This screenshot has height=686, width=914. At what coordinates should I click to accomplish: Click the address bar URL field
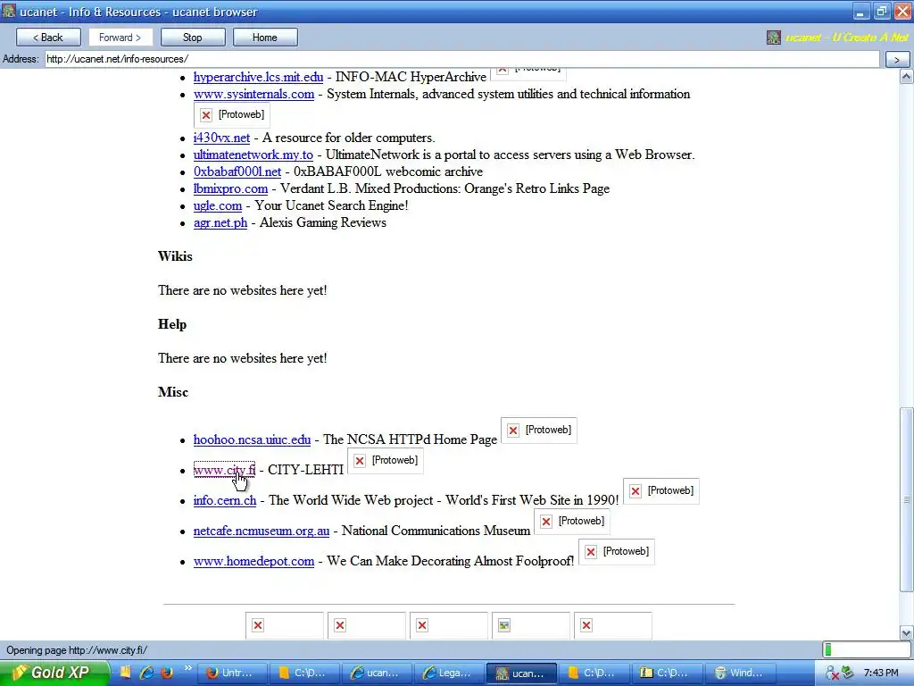461,59
